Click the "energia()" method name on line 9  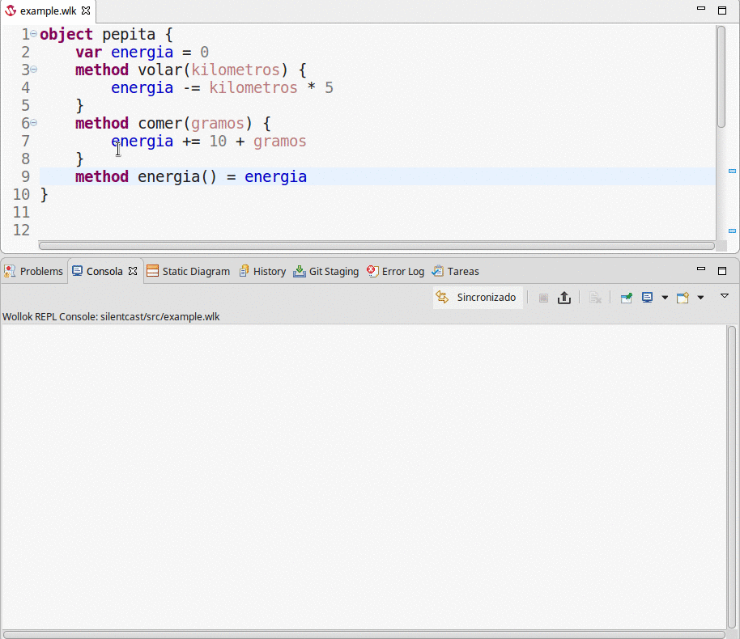[x=177, y=177]
